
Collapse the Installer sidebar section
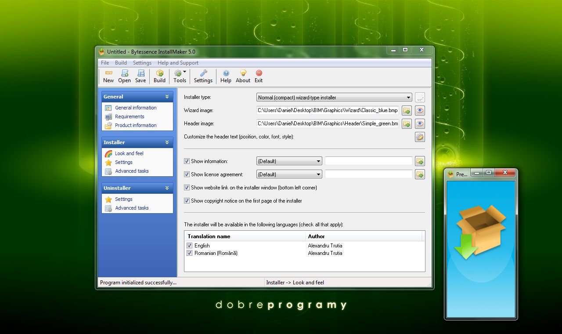click(167, 142)
